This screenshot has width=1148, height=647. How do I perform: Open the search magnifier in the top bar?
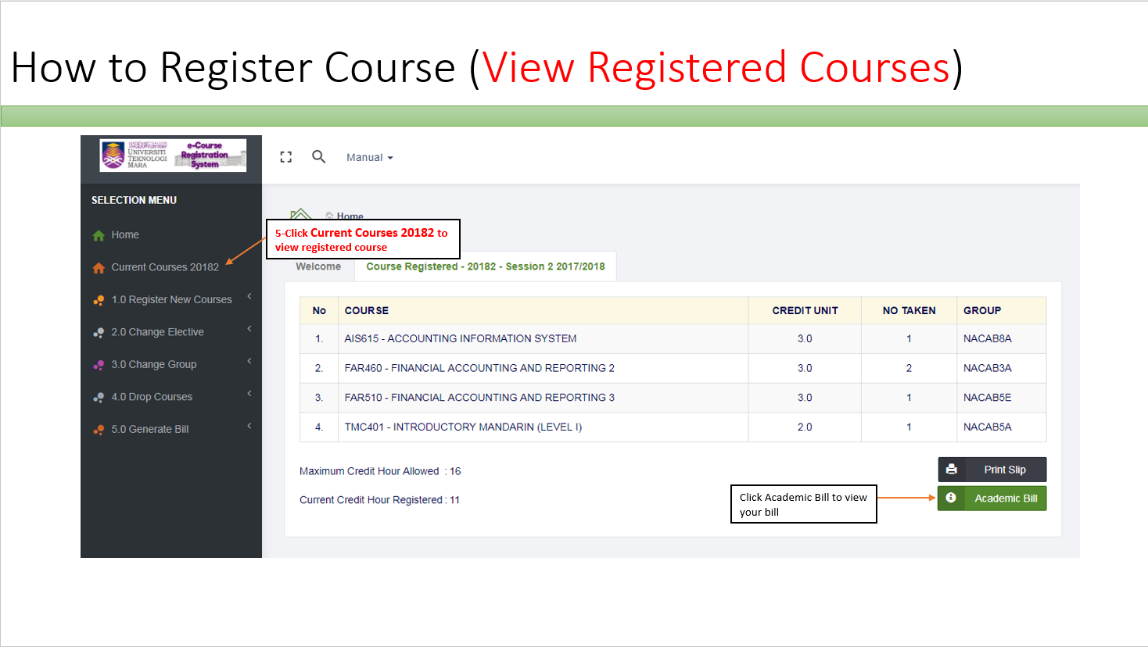tap(319, 156)
